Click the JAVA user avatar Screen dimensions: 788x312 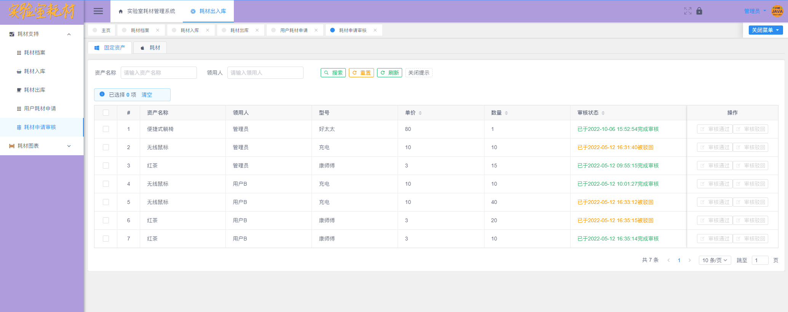(x=777, y=11)
